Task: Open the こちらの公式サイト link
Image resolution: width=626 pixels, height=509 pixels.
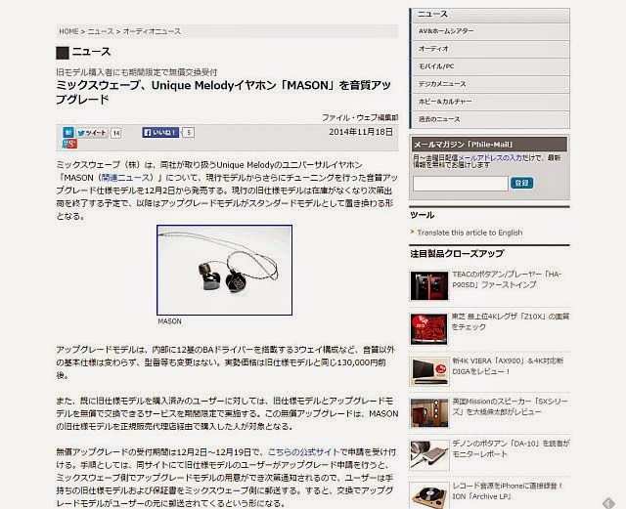Action: (x=304, y=452)
